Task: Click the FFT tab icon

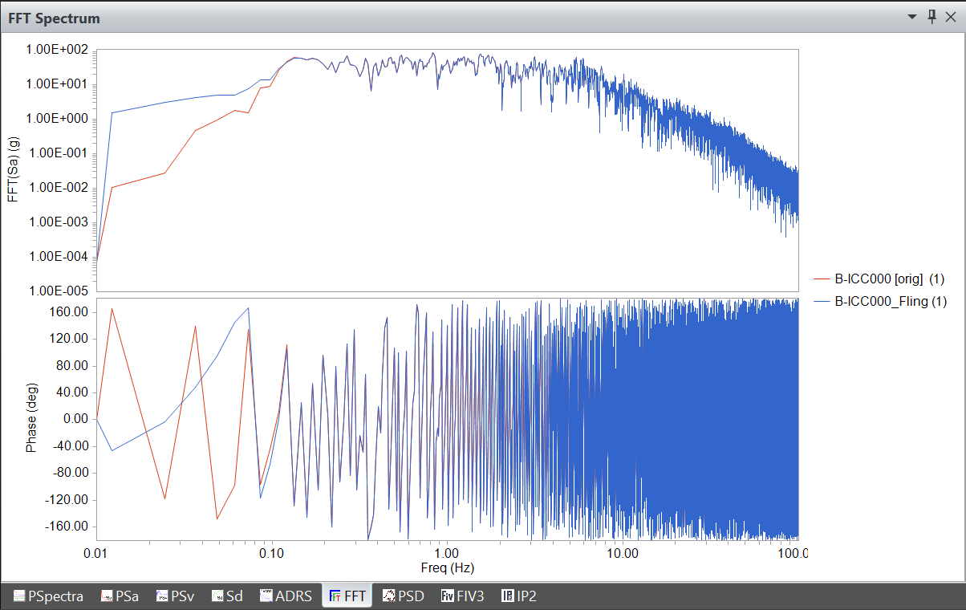Action: [336, 596]
